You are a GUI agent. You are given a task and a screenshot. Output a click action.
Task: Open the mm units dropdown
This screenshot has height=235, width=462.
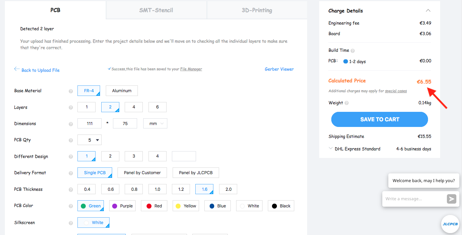pos(155,124)
